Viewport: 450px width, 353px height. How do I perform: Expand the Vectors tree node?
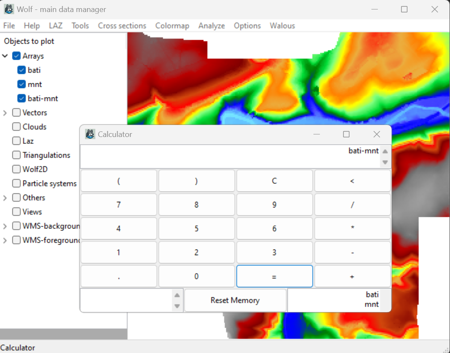click(x=5, y=113)
